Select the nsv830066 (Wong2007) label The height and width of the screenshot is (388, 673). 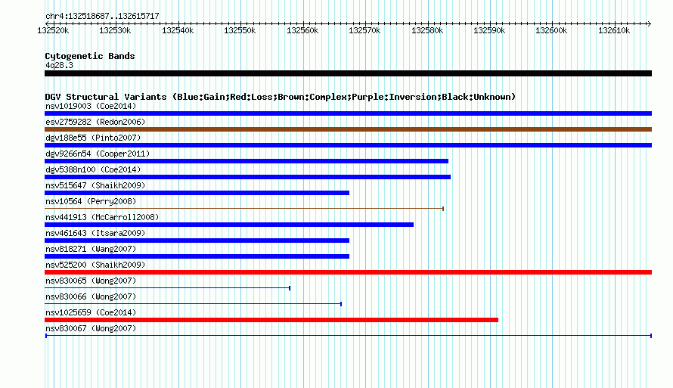pyautogui.click(x=91, y=296)
